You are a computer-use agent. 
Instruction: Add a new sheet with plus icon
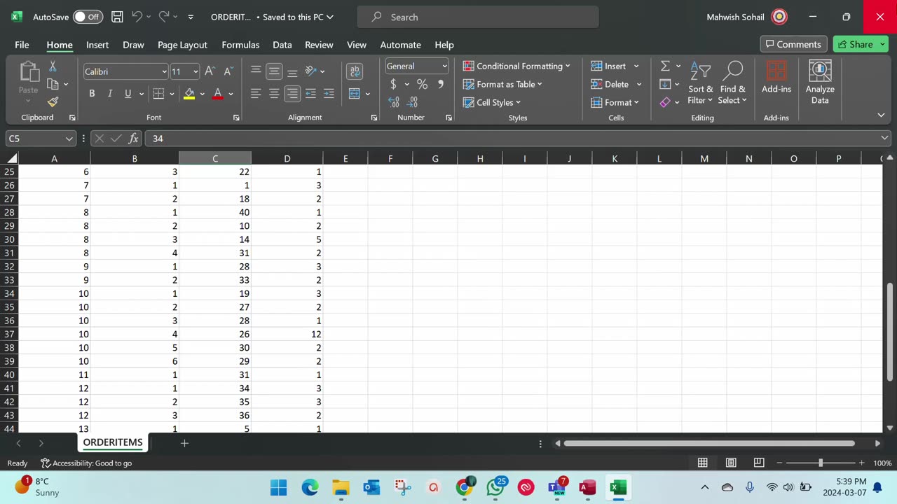point(184,443)
